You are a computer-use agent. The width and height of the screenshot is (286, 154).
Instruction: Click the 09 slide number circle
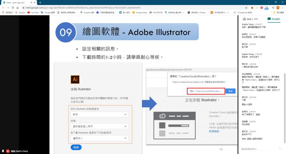tap(66, 32)
